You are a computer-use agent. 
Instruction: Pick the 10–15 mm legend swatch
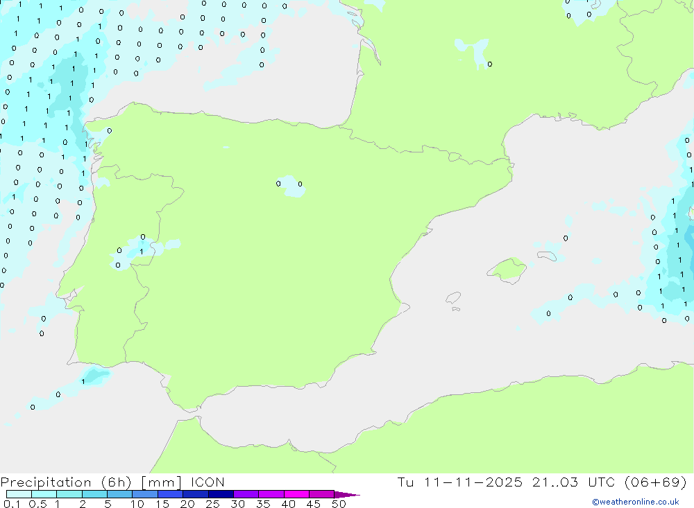click(x=145, y=494)
